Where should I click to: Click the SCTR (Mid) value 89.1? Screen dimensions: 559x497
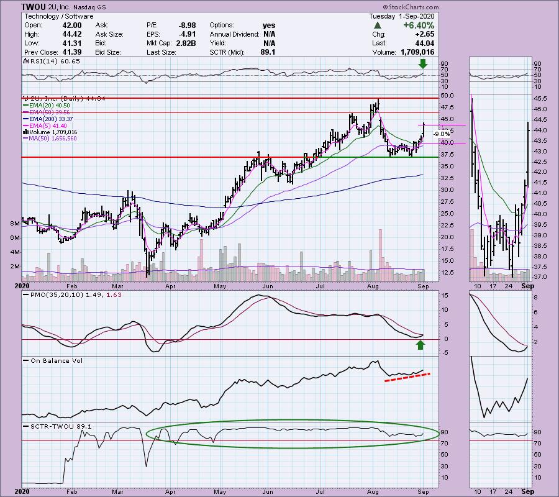(x=268, y=52)
